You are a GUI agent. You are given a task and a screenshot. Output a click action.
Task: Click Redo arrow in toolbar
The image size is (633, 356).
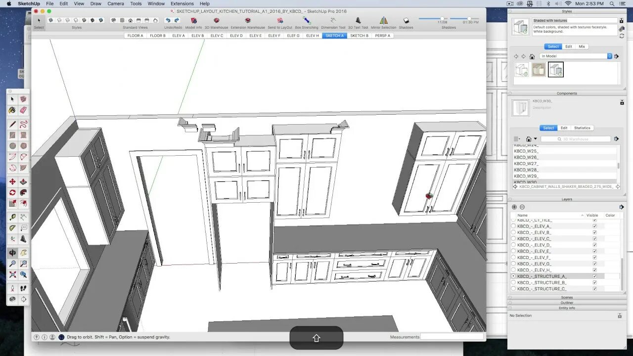click(177, 20)
